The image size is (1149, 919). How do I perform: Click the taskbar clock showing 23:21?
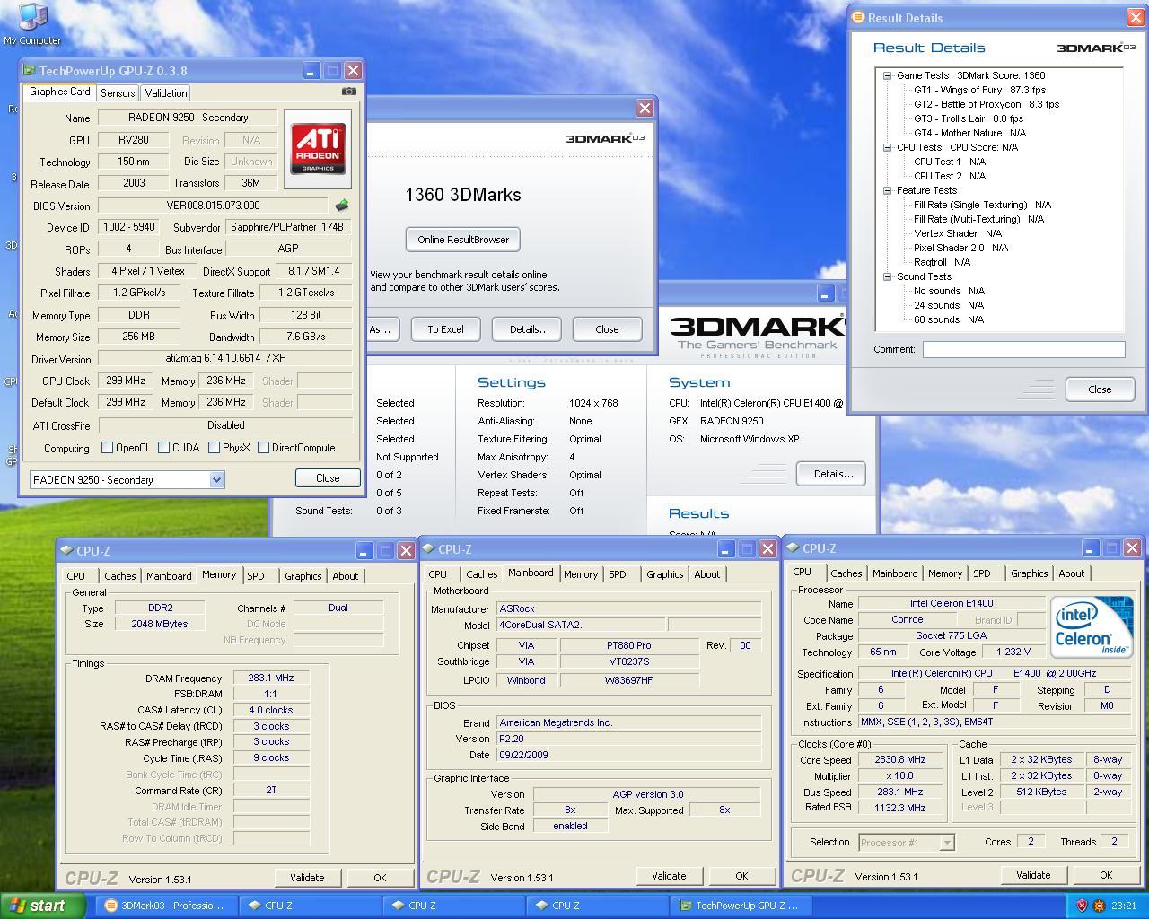(1123, 906)
